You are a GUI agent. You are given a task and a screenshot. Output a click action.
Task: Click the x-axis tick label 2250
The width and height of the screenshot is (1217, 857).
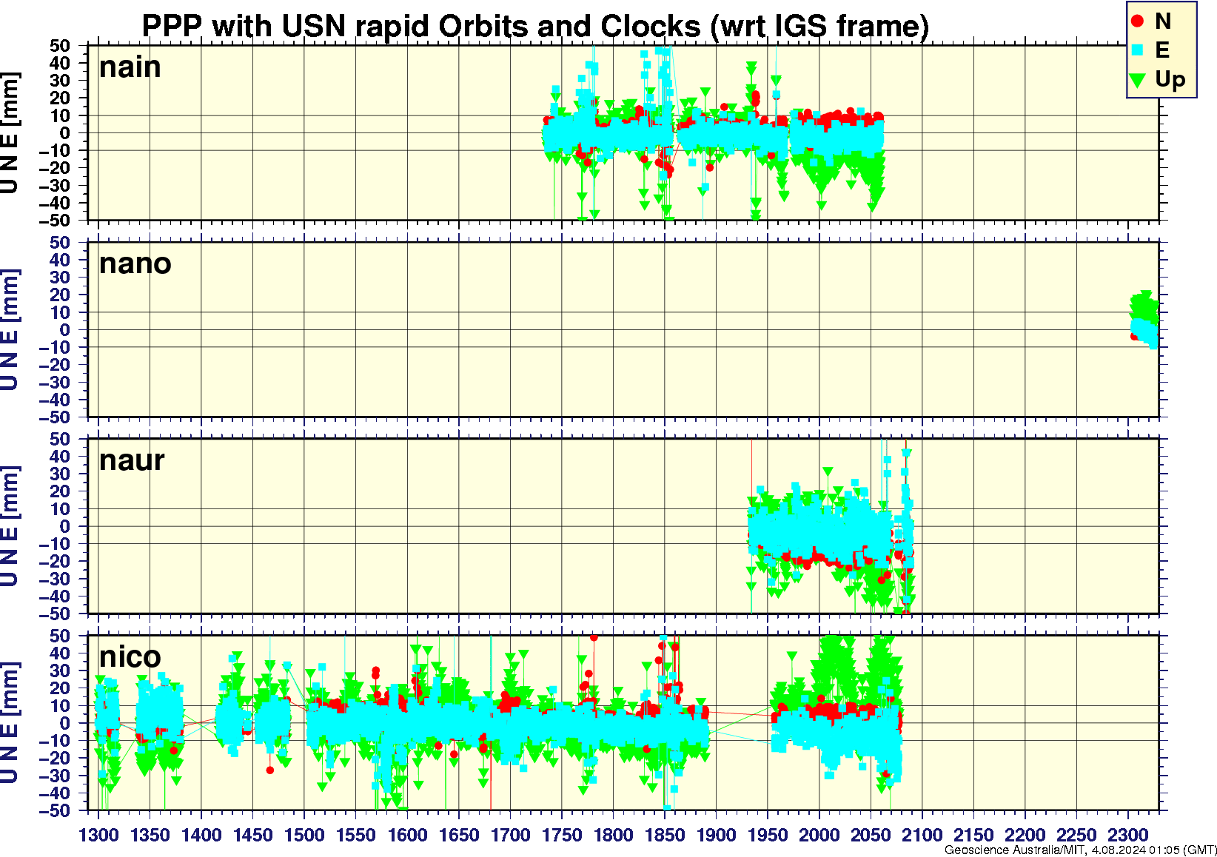click(1076, 835)
